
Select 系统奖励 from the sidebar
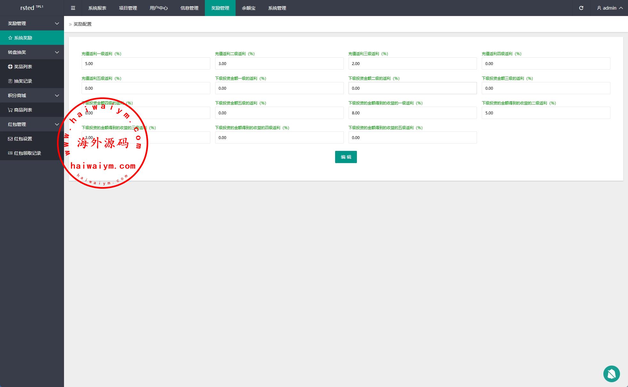[23, 38]
